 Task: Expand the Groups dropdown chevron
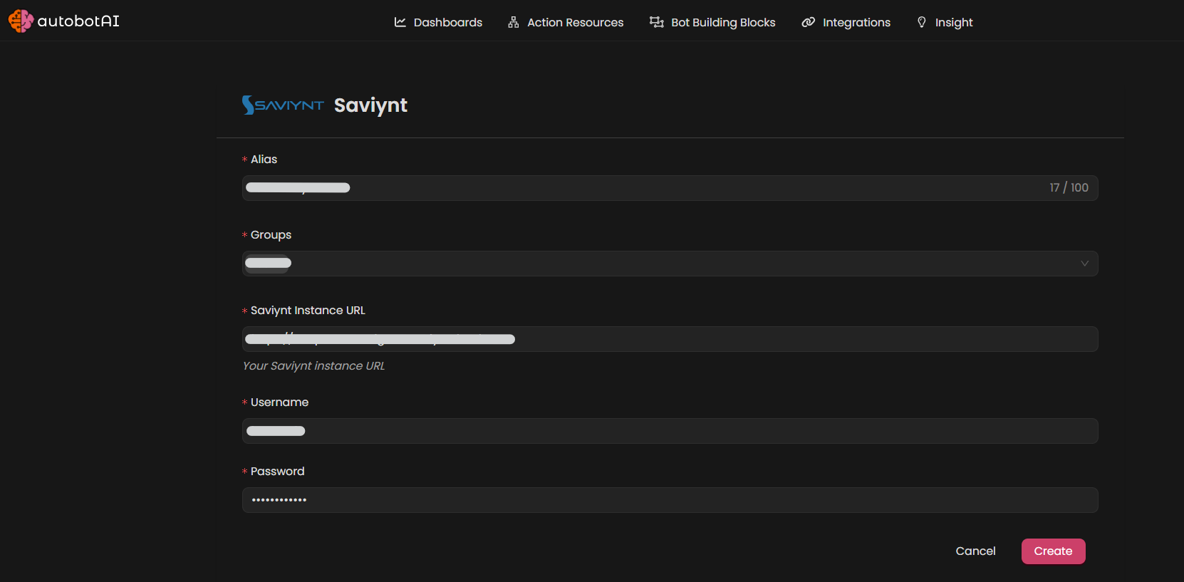coord(1084,264)
